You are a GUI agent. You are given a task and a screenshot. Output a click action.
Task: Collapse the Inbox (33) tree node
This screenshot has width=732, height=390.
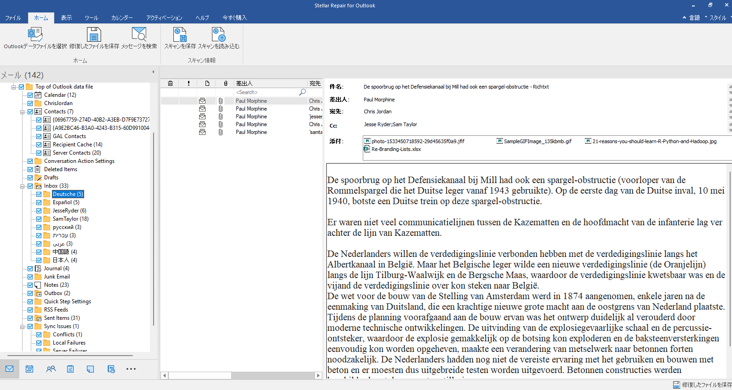[x=22, y=186]
